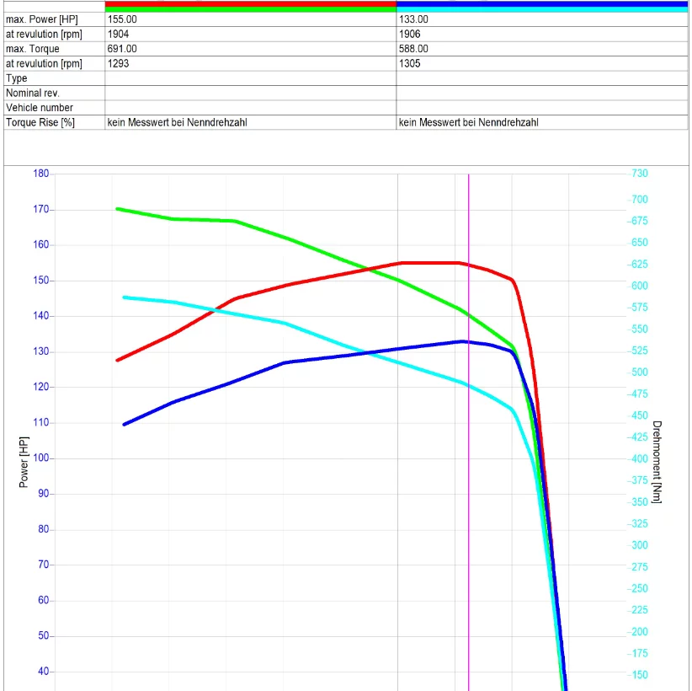
Task: Click the blue-cyan header color bar
Action: point(541,7)
